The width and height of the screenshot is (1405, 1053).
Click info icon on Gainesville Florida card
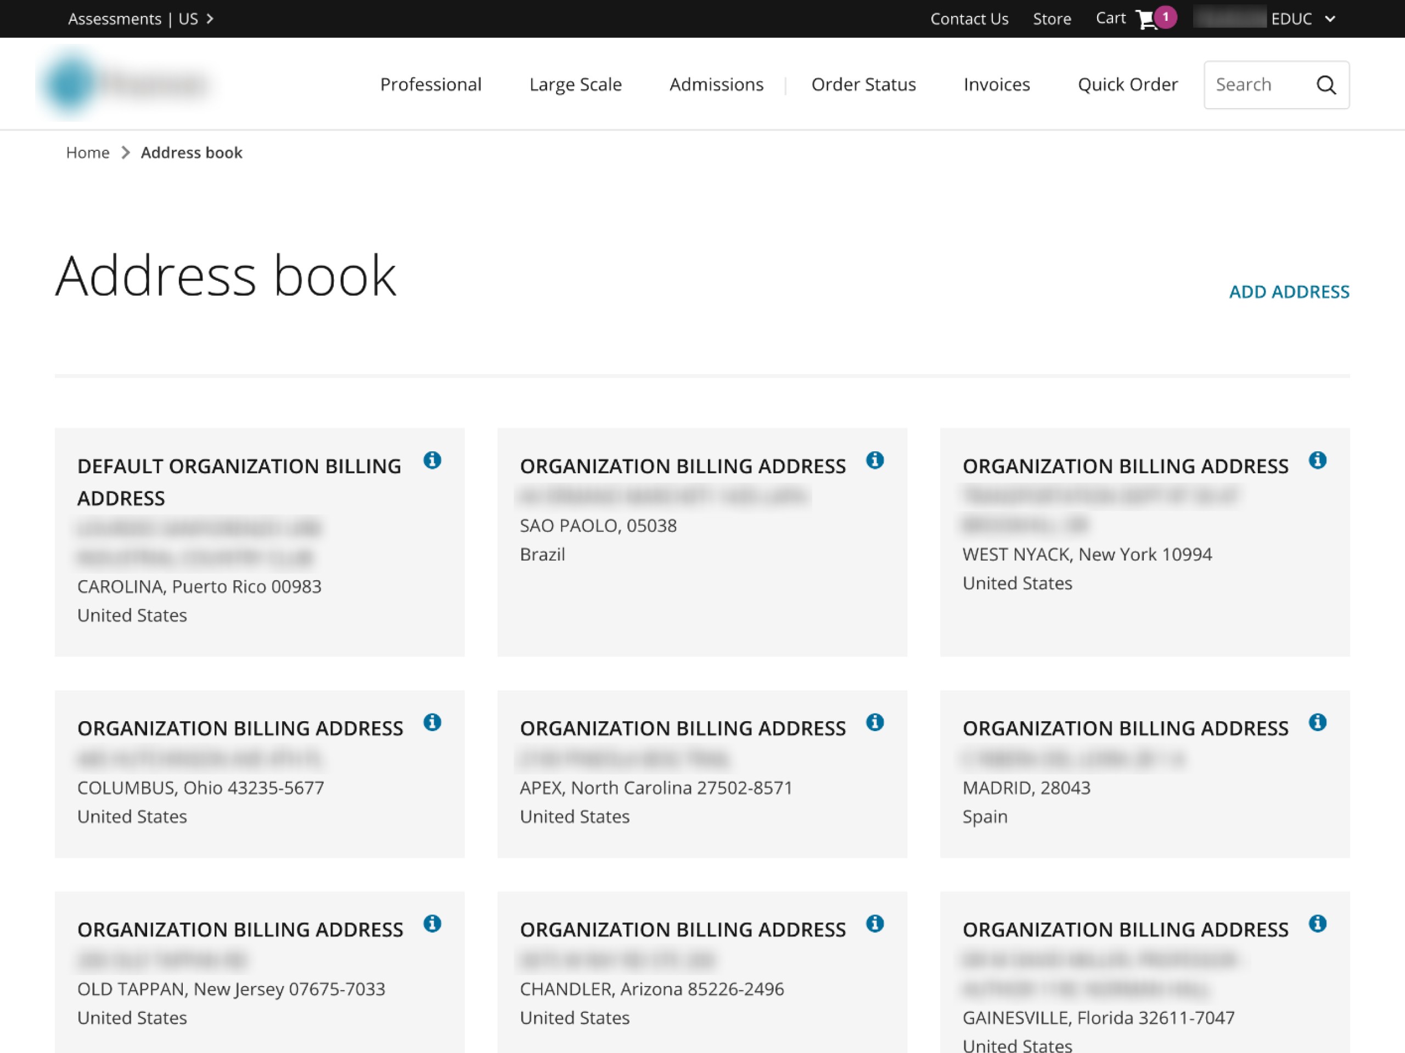[1317, 924]
